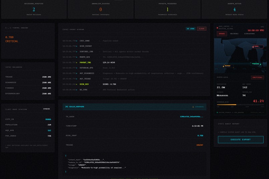Image resolution: width=269 pixels, height=179 pixels.
Task: Click the CRITICAL badge in South-Asia panel
Action: (x=257, y=77)
